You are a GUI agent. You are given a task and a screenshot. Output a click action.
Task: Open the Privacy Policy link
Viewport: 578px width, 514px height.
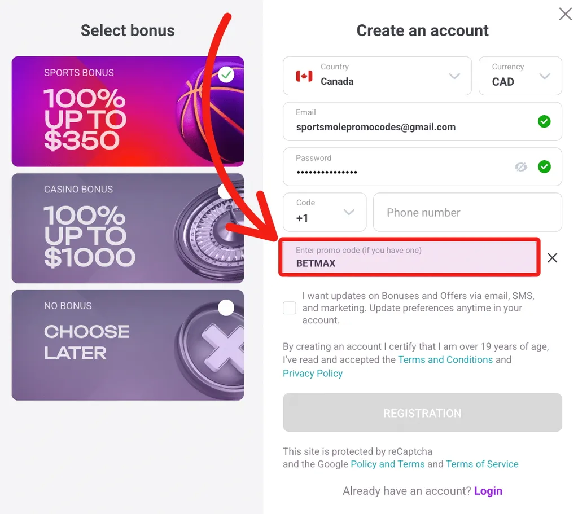(x=312, y=373)
